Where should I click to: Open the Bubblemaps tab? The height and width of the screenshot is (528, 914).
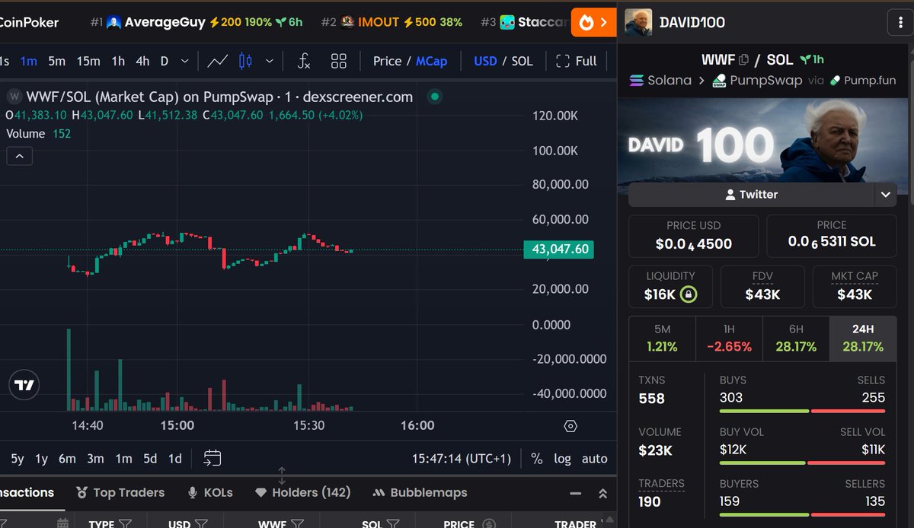[x=420, y=493]
